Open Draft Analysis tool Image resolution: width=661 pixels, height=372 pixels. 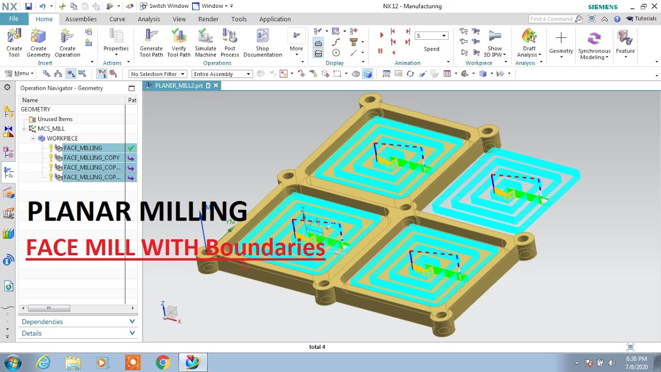pyautogui.click(x=529, y=43)
